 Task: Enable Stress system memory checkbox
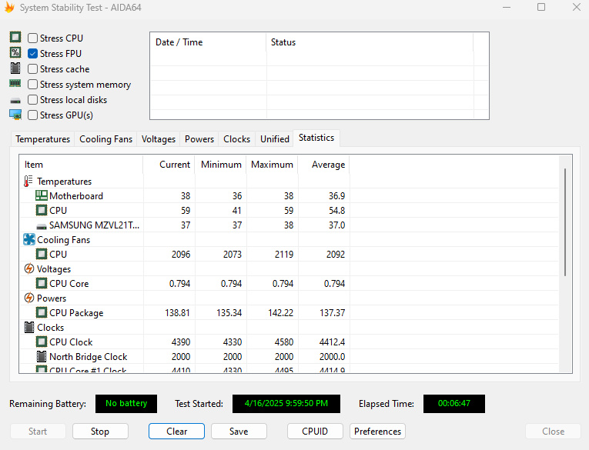(32, 85)
